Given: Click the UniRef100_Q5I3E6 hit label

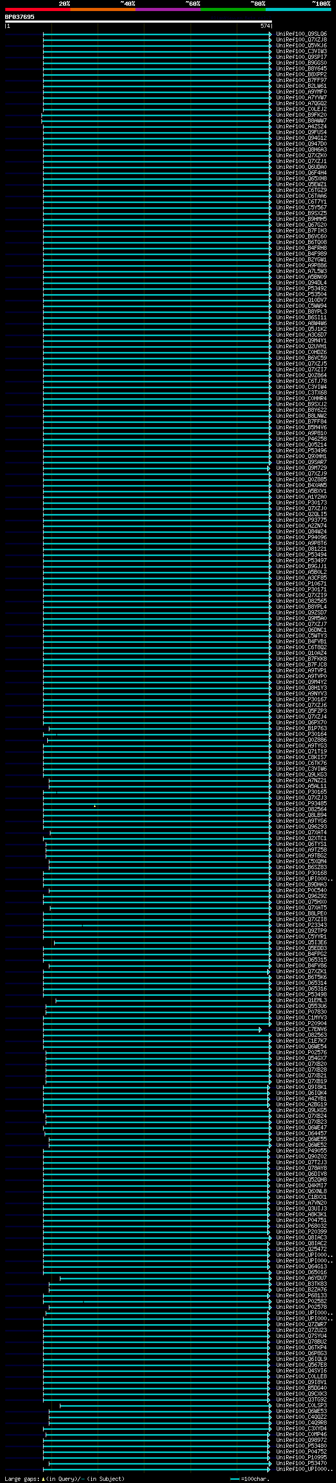Looking at the screenshot, I should 301,942.
